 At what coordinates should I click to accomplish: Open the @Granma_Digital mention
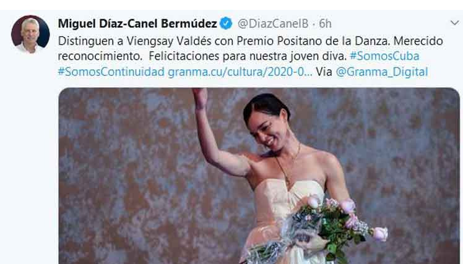382,72
